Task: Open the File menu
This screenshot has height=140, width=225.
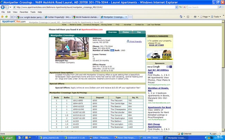Action: point(3,12)
